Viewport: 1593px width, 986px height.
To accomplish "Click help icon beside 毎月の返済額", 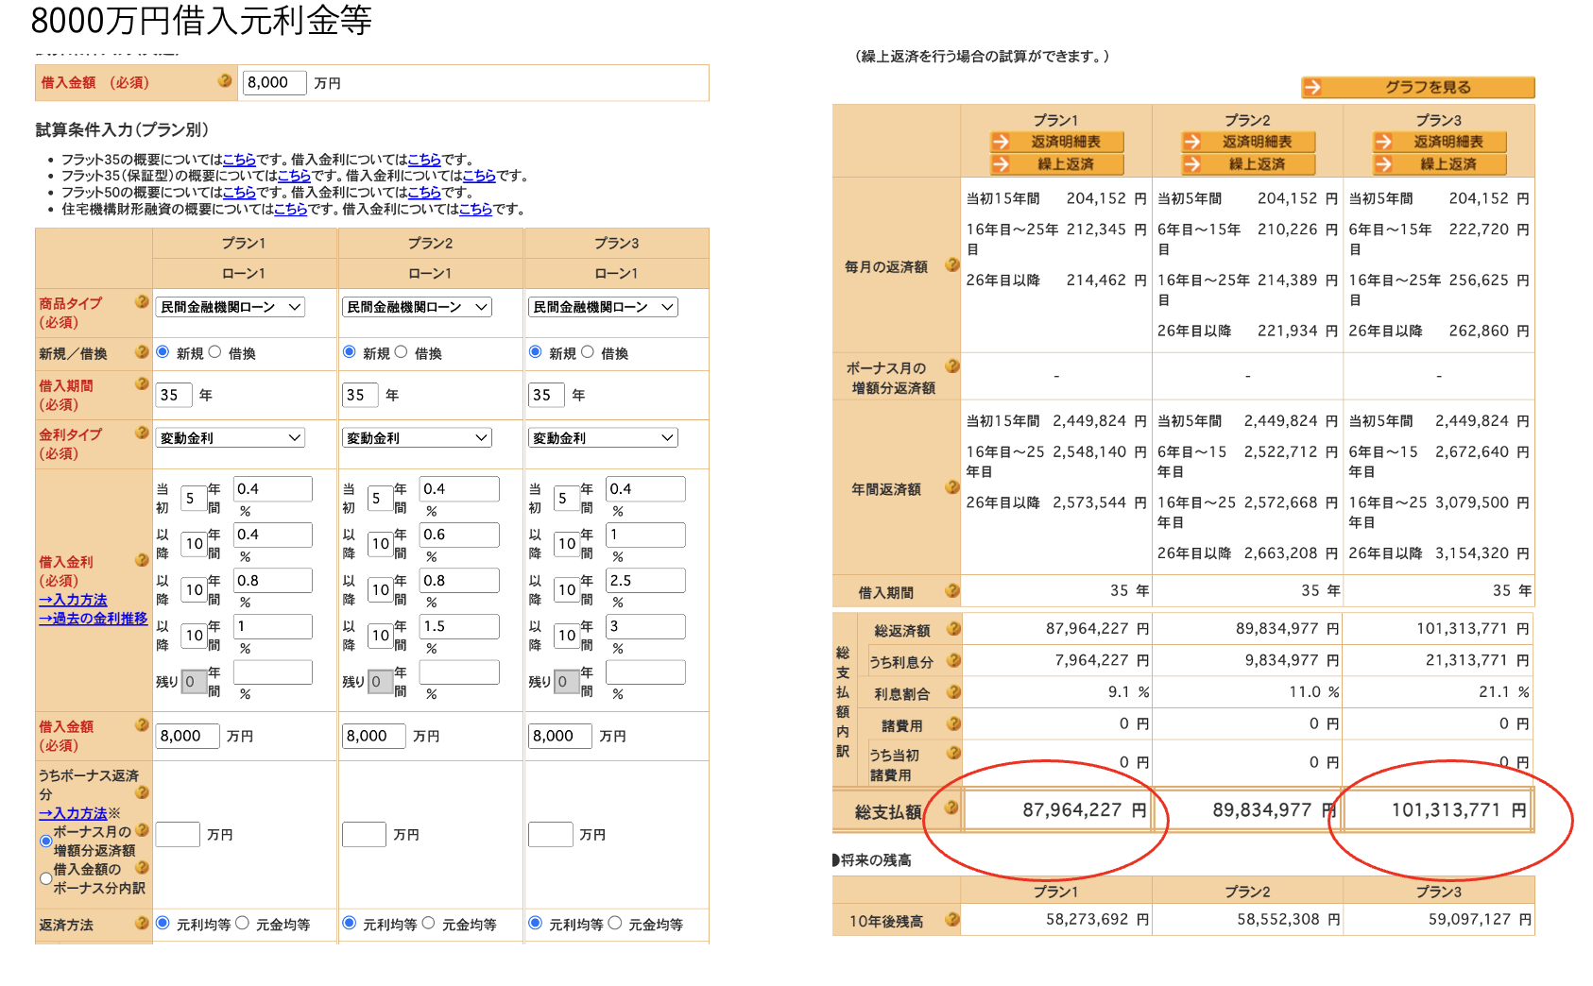I will (951, 265).
